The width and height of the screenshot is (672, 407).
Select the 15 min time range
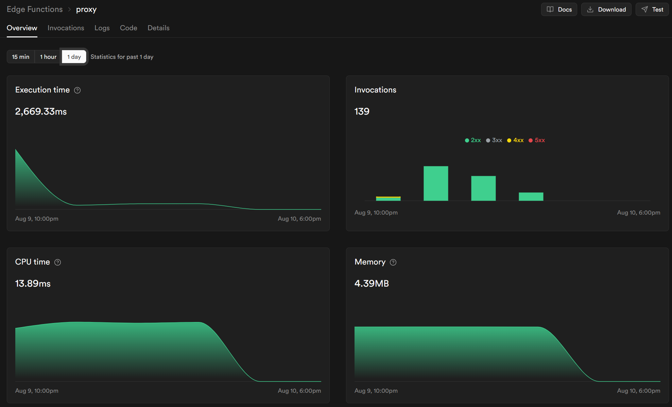(21, 57)
